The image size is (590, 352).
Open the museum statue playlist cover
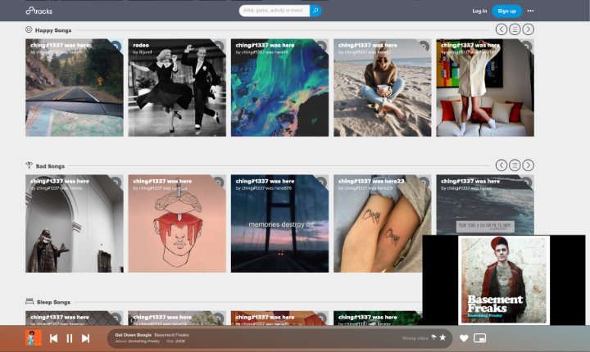tap(74, 223)
